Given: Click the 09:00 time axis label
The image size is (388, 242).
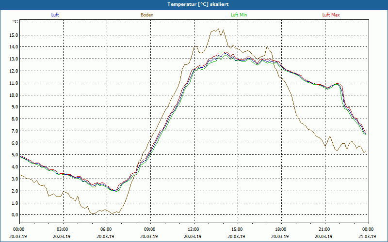Looking at the screenshot, I should (150, 229).
